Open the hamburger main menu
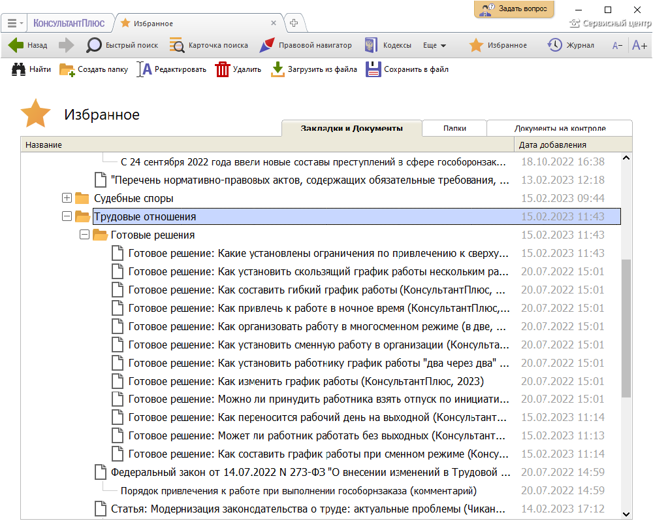Viewport: 653px width, 523px height. (14, 24)
